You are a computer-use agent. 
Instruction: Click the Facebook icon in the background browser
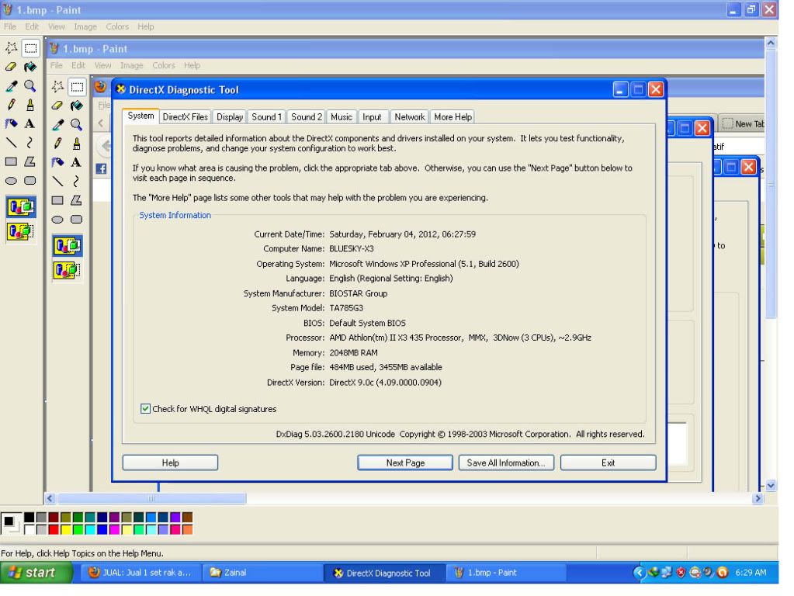(101, 168)
